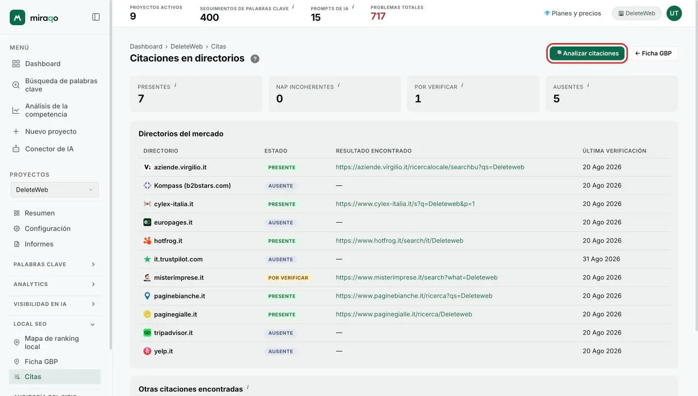
Task: Select Citas in the sidebar
Action: tap(55, 377)
